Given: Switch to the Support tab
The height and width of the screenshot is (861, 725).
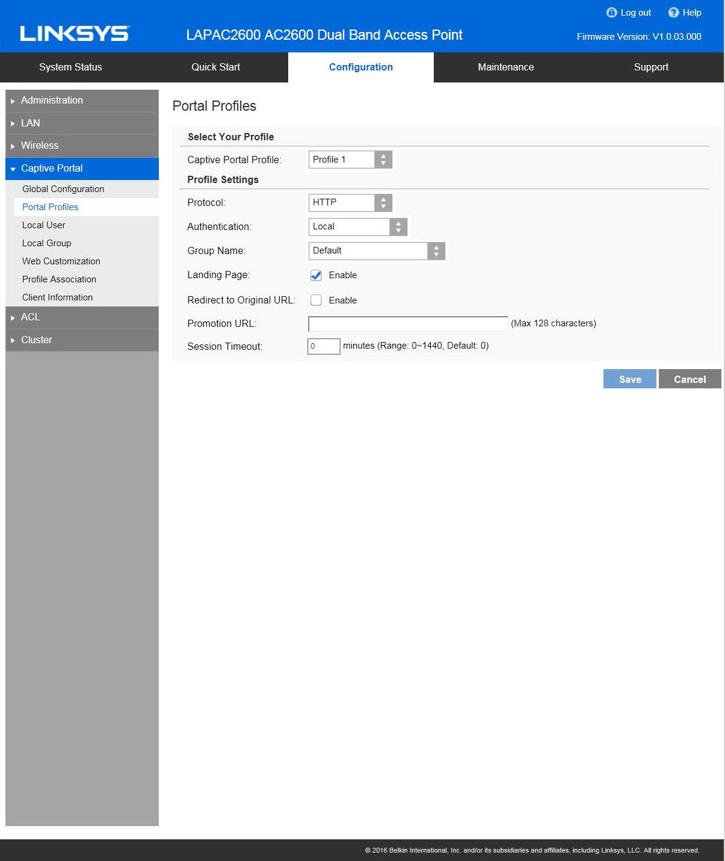Looking at the screenshot, I should click(651, 67).
